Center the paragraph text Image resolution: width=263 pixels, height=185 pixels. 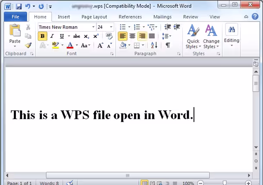132,36
